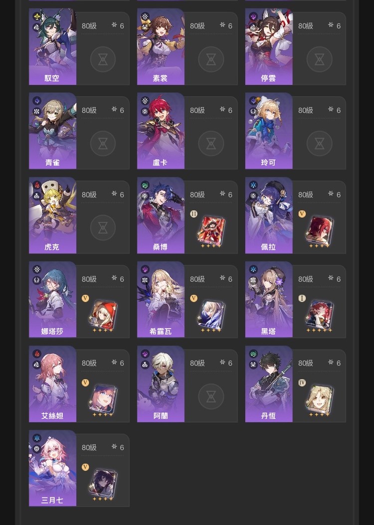This screenshot has width=374, height=525.
Task: Click 三月七's equipped light cone card
Action: [103, 483]
